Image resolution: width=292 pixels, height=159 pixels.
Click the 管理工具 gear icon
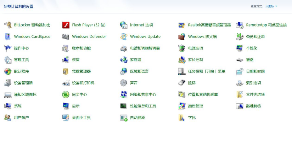8,60
